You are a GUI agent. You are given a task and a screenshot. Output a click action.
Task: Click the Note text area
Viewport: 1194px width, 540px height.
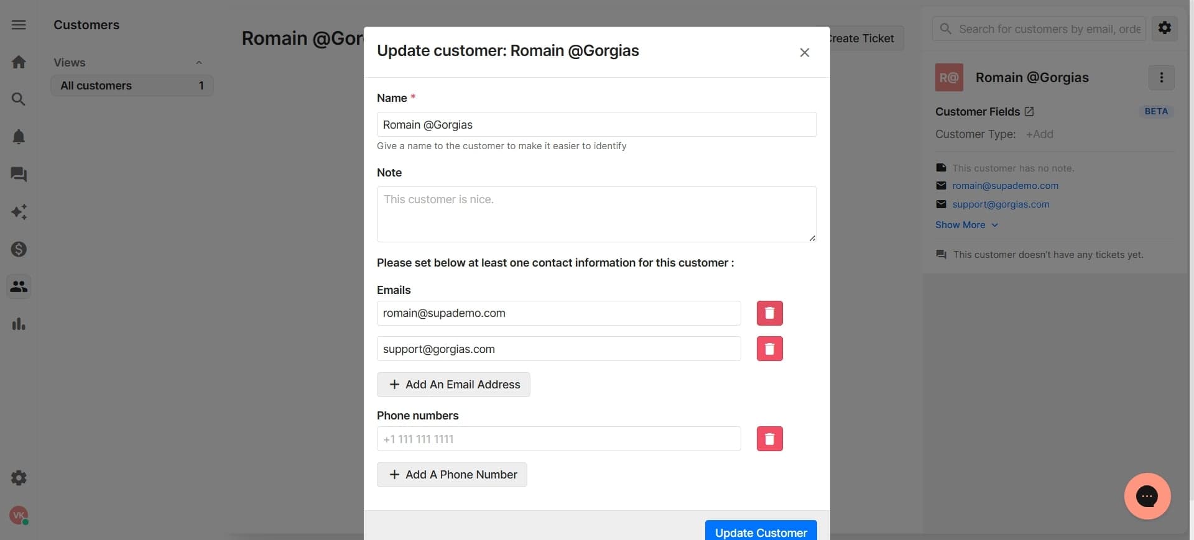[x=596, y=214]
